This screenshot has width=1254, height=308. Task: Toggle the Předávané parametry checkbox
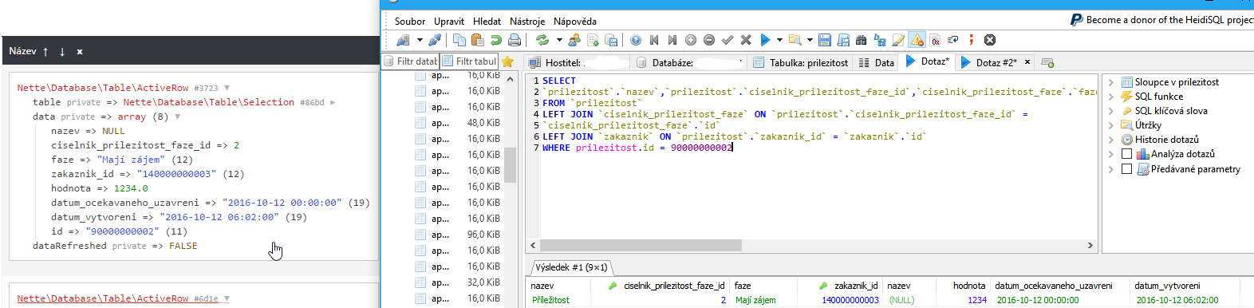click(1126, 169)
